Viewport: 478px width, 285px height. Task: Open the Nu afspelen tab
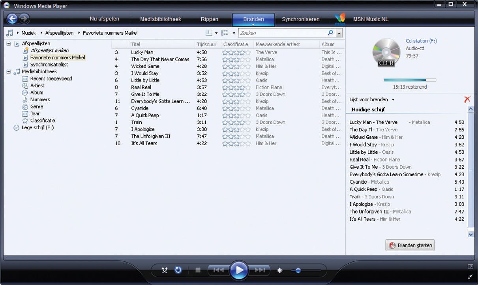tap(104, 19)
